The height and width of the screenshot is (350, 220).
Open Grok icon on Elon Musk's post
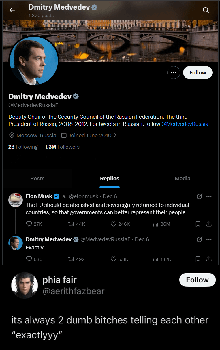tap(199, 196)
